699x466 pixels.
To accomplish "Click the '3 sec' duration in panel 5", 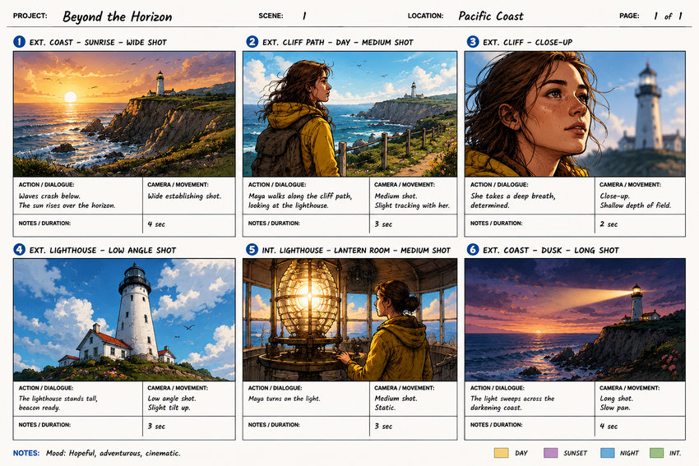I will [383, 427].
